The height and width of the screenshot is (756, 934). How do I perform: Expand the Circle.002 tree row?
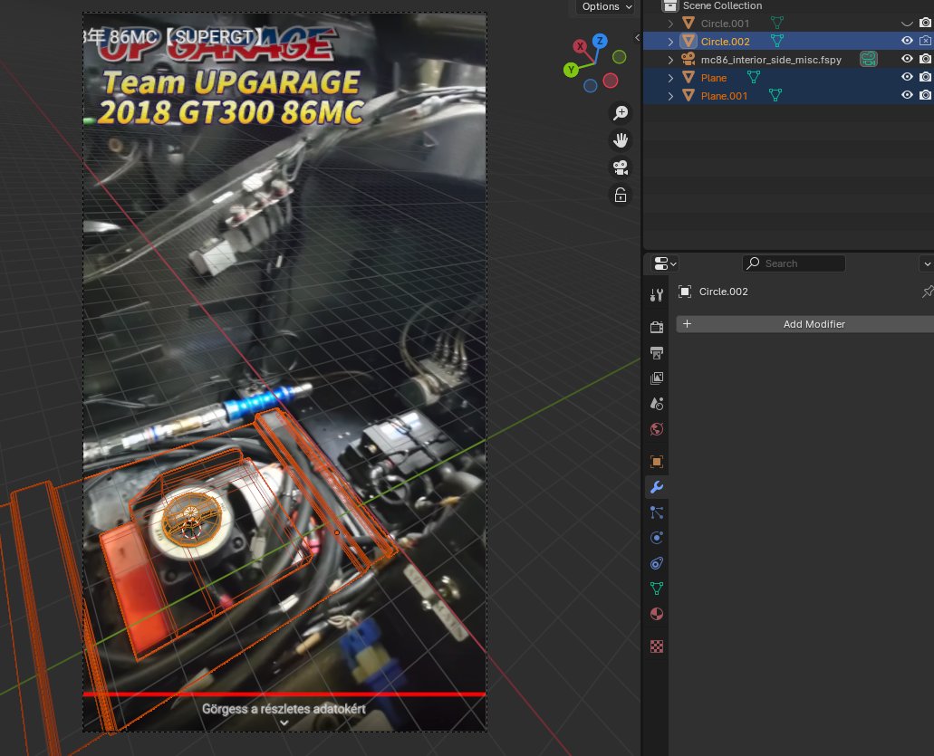coord(670,41)
